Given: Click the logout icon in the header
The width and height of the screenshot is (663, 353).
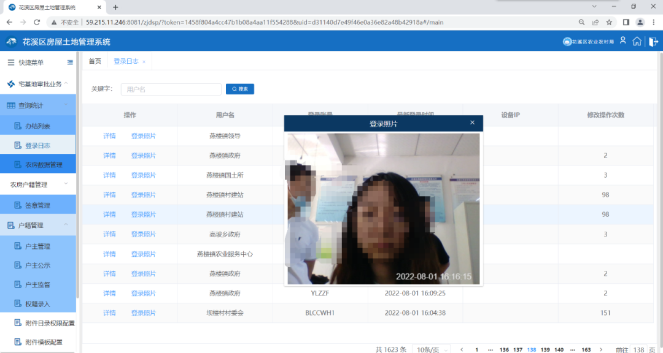Looking at the screenshot, I should 652,42.
